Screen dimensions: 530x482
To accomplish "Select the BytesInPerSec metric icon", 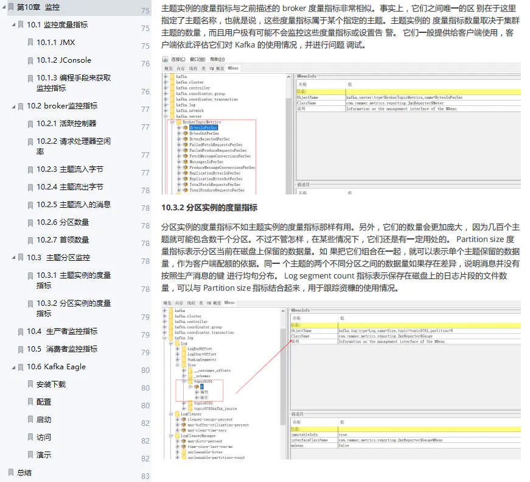I will (185, 128).
